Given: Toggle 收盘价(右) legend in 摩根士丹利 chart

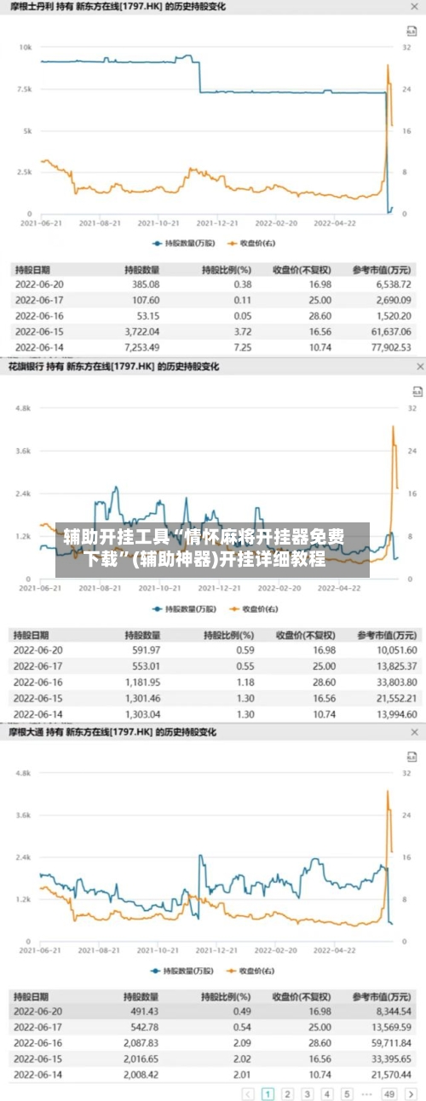Looking at the screenshot, I should point(250,244).
